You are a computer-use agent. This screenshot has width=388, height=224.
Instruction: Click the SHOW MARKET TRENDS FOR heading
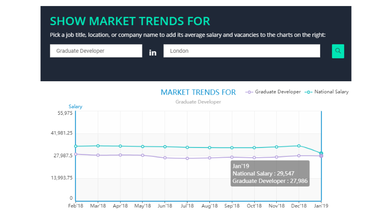tap(130, 21)
